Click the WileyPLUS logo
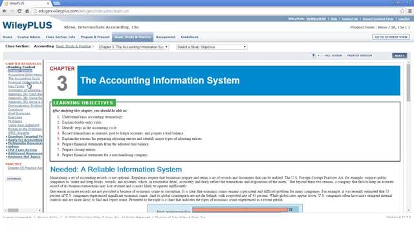The image size is (414, 233). pos(27,25)
